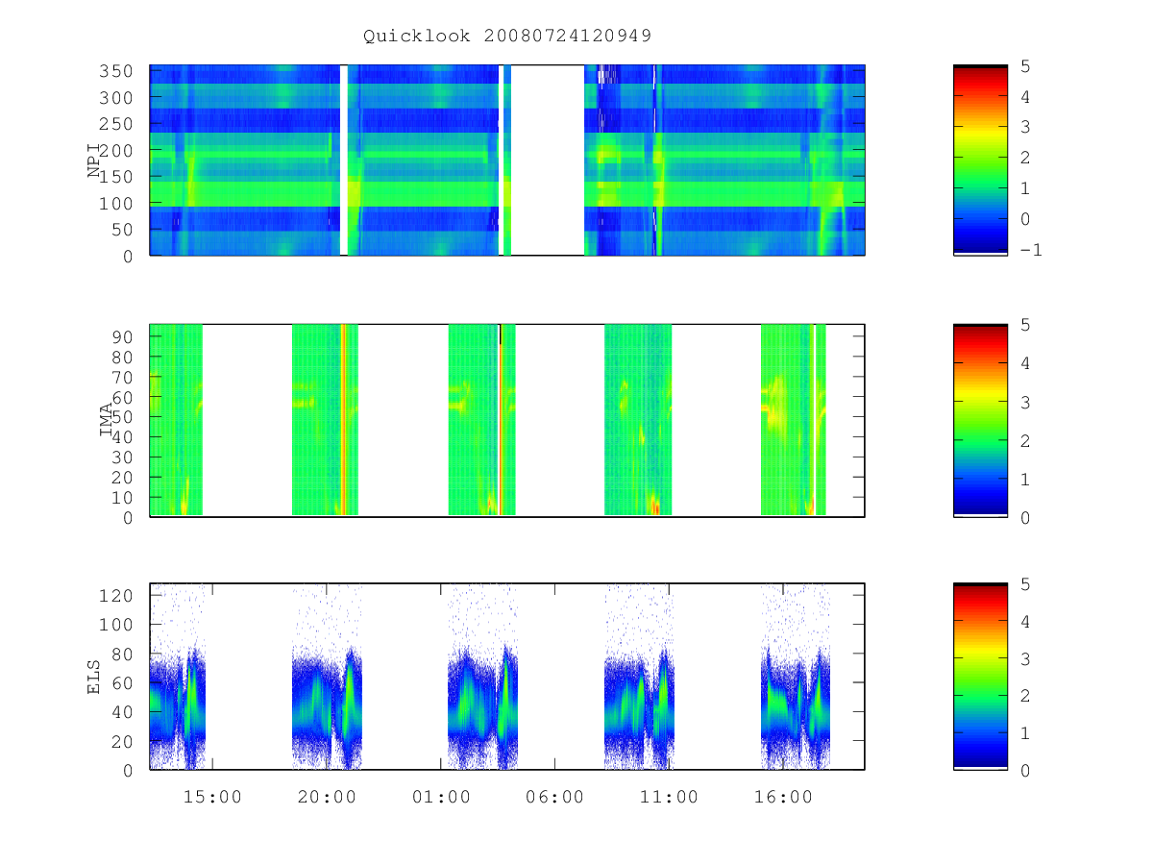
Task: Click the 5 label on IMA colorbar
Action: [1024, 325]
